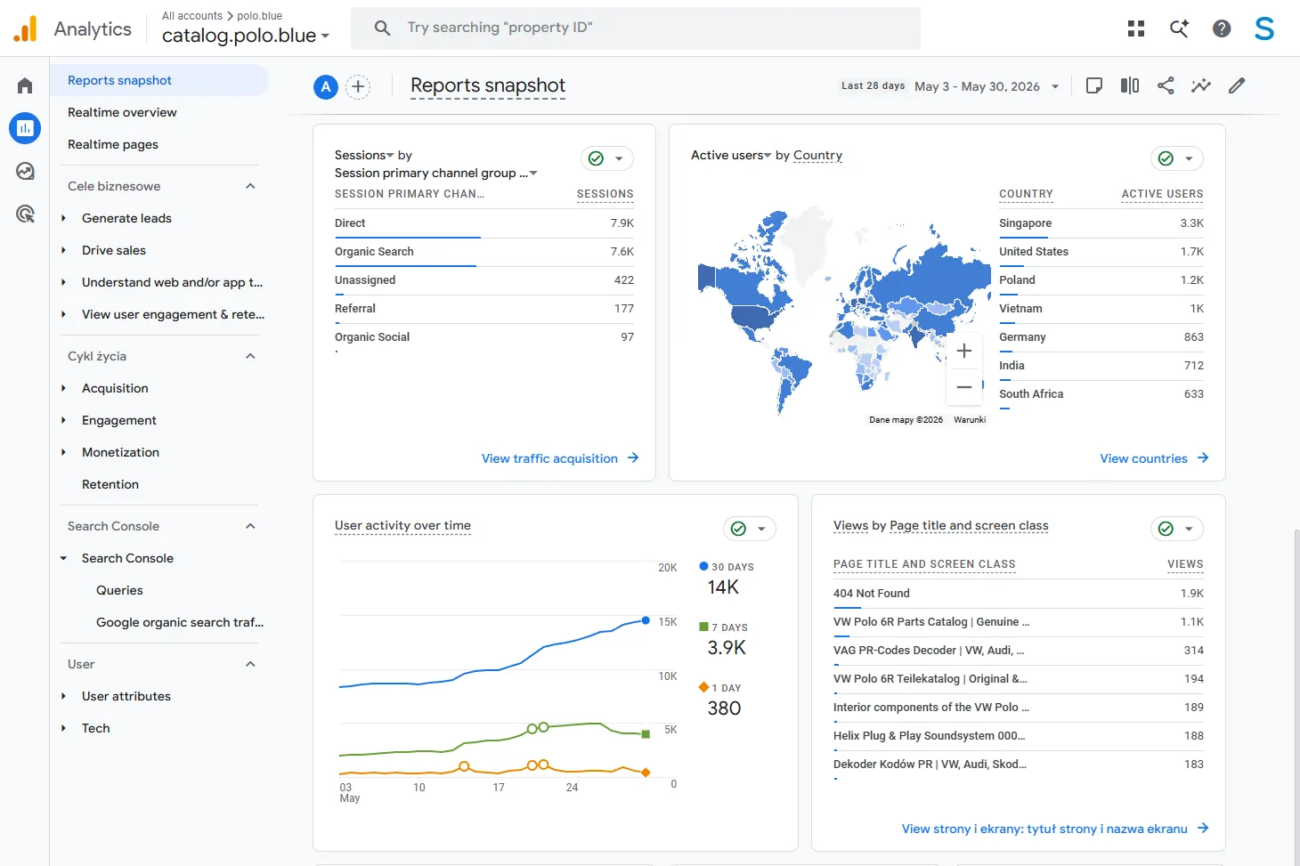The height and width of the screenshot is (866, 1300).
Task: Click the Reports snapshot title heading
Action: click(x=488, y=85)
